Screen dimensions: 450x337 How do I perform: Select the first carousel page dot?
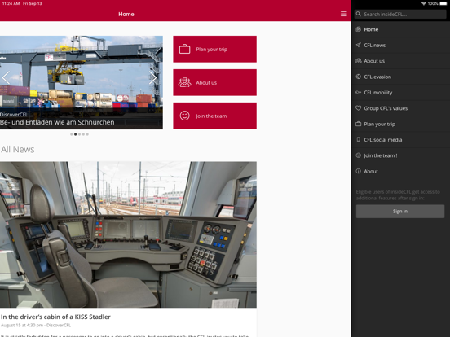tap(72, 134)
